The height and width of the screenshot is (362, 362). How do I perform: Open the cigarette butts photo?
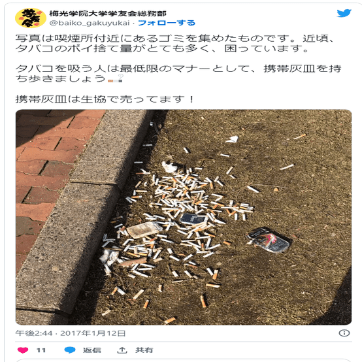coord(184,217)
